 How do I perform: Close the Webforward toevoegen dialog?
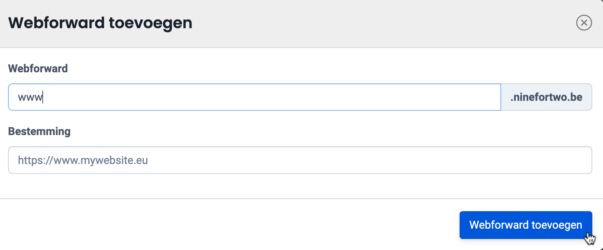[x=584, y=23]
